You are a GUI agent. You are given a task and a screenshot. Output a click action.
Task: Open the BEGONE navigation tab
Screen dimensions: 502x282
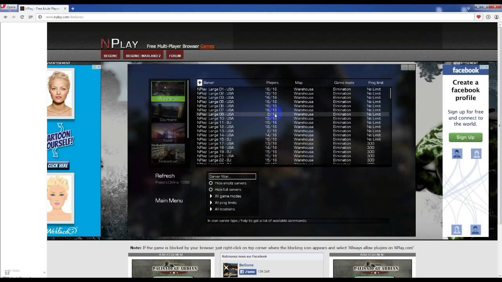click(x=111, y=56)
